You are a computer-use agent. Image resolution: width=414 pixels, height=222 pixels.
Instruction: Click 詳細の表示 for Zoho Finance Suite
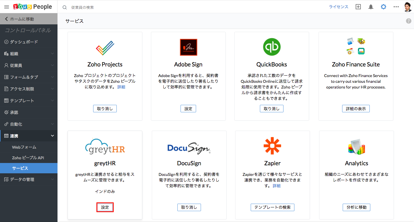pos(356,109)
